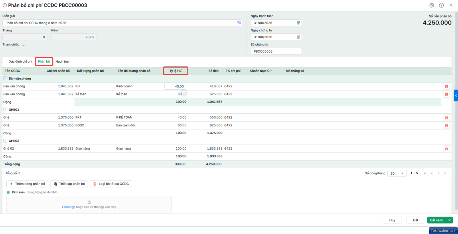The height and width of the screenshot is (234, 458).
Task: Click the paperclip Đính kèm icon
Action: pos(8,192)
